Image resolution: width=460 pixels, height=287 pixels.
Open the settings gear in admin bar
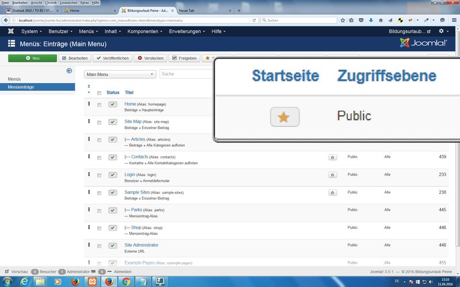(x=442, y=31)
